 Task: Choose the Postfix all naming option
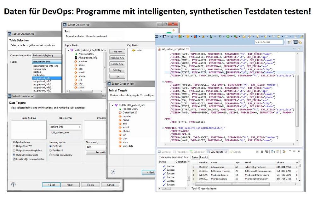click(x=51, y=150)
